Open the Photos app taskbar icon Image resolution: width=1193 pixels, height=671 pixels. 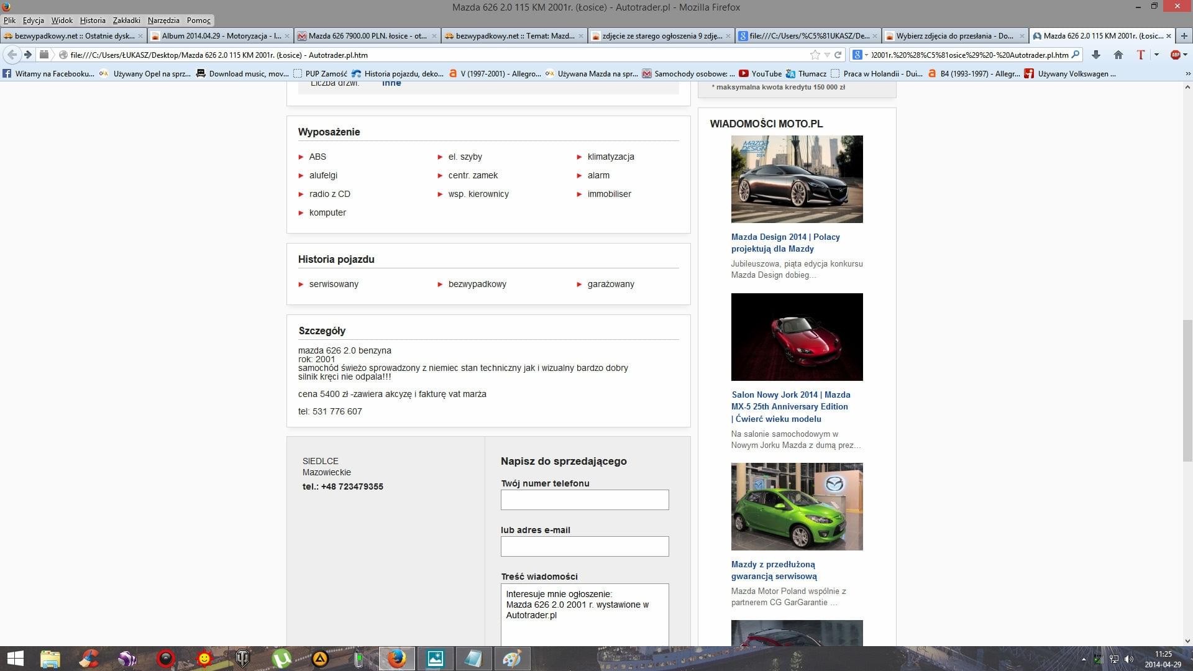pyautogui.click(x=435, y=659)
